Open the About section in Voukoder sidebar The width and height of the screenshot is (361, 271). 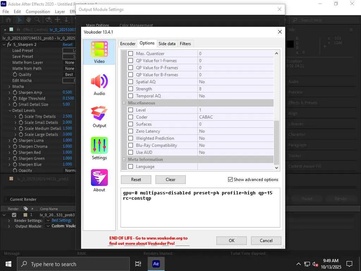click(99, 181)
